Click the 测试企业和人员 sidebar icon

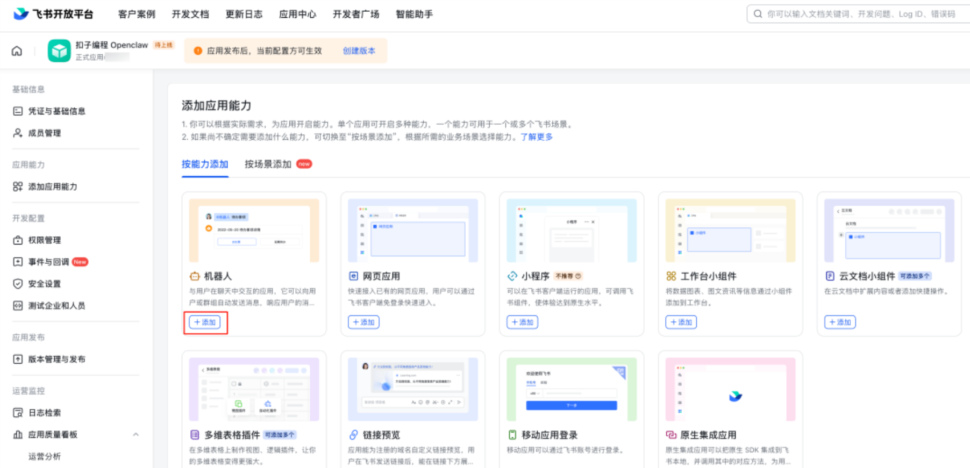(x=18, y=305)
